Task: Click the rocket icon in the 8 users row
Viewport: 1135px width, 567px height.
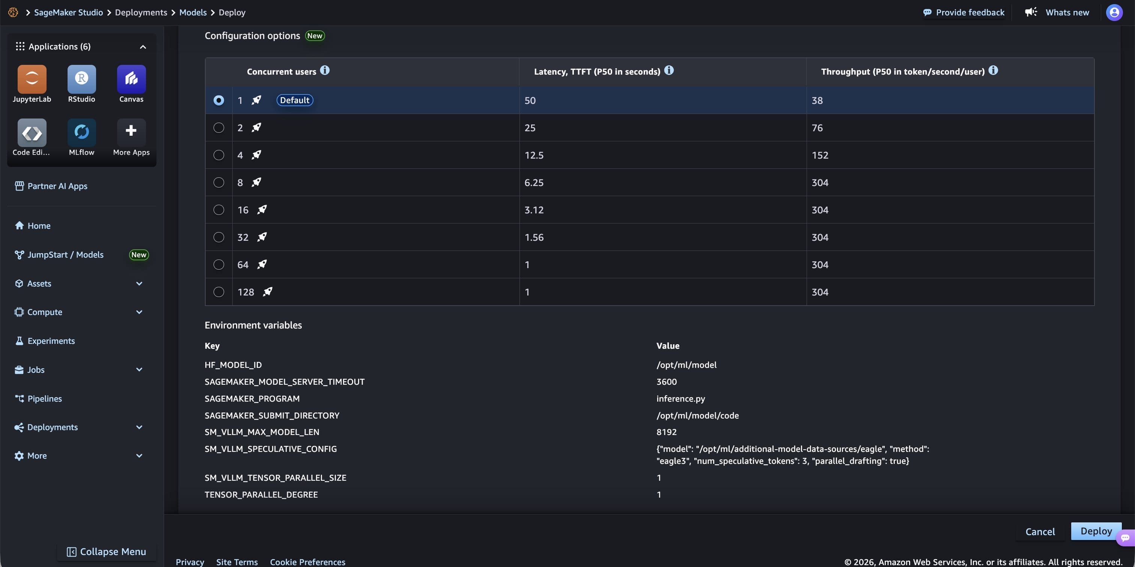Action: click(x=256, y=182)
